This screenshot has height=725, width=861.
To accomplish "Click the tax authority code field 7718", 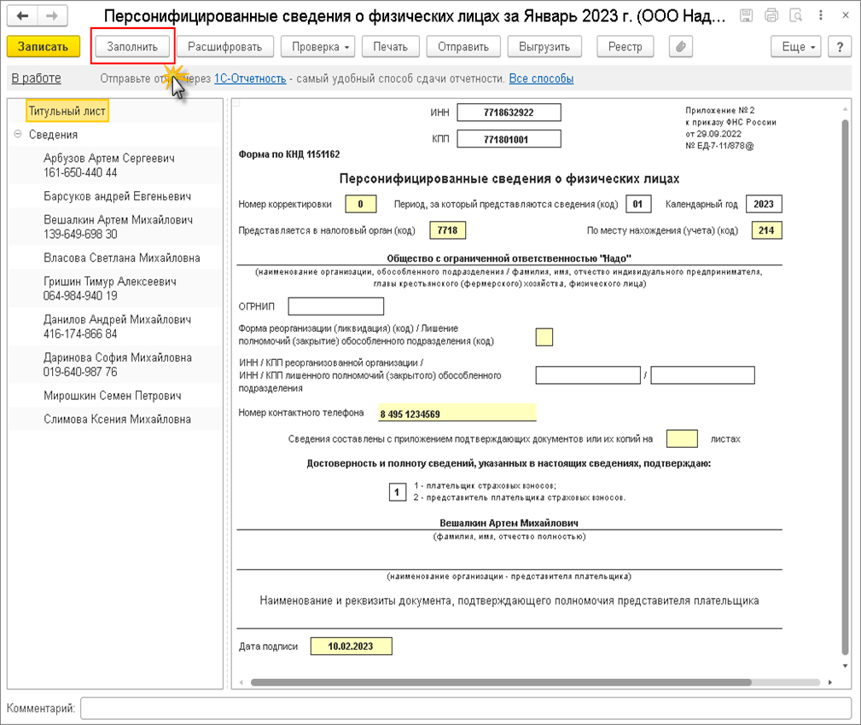I will pos(447,230).
